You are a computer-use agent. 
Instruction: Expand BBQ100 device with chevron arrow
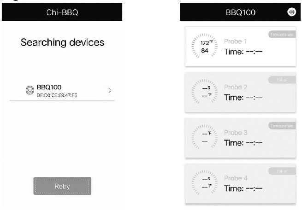109,89
